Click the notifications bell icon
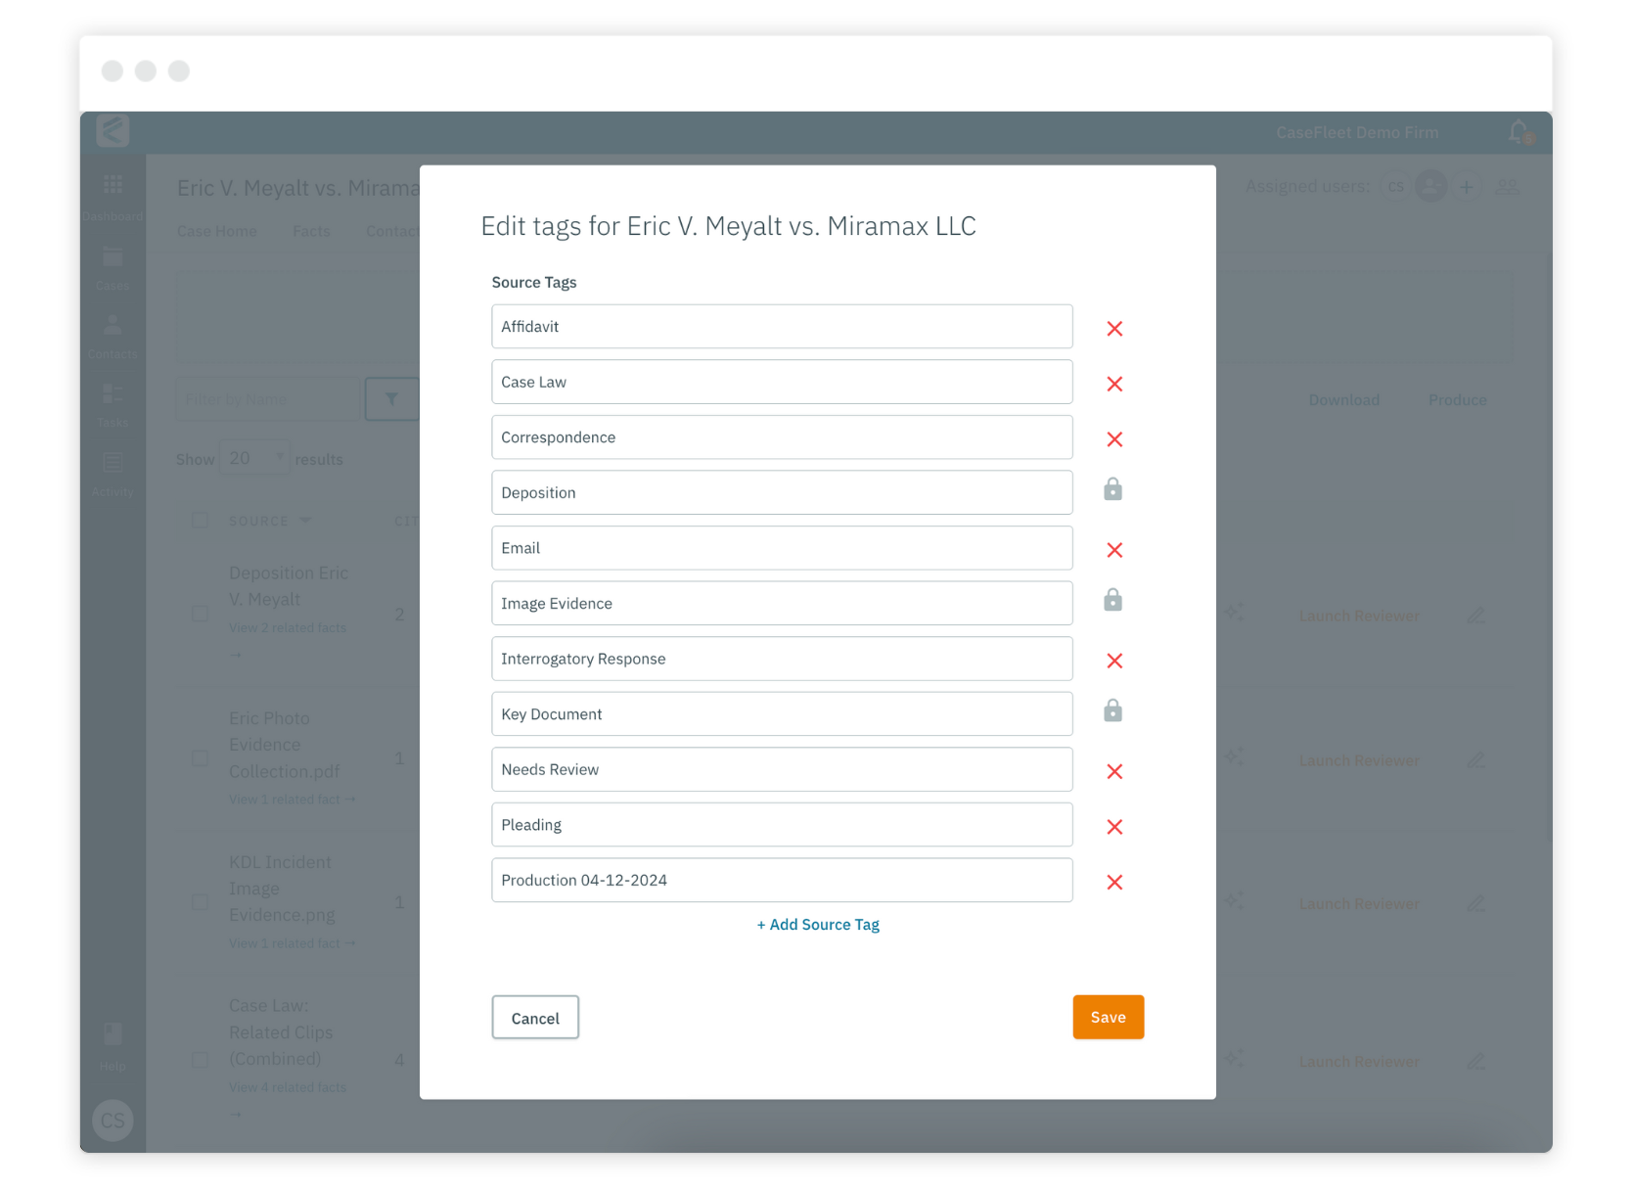The width and height of the screenshot is (1632, 1190). [x=1519, y=130]
